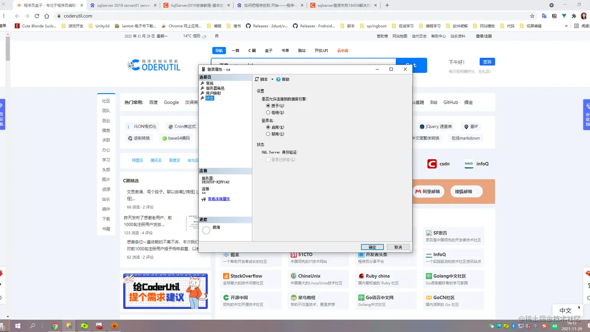The image size is (590, 332).
Task: Click the CoderUtil site logo
Action: click(154, 65)
